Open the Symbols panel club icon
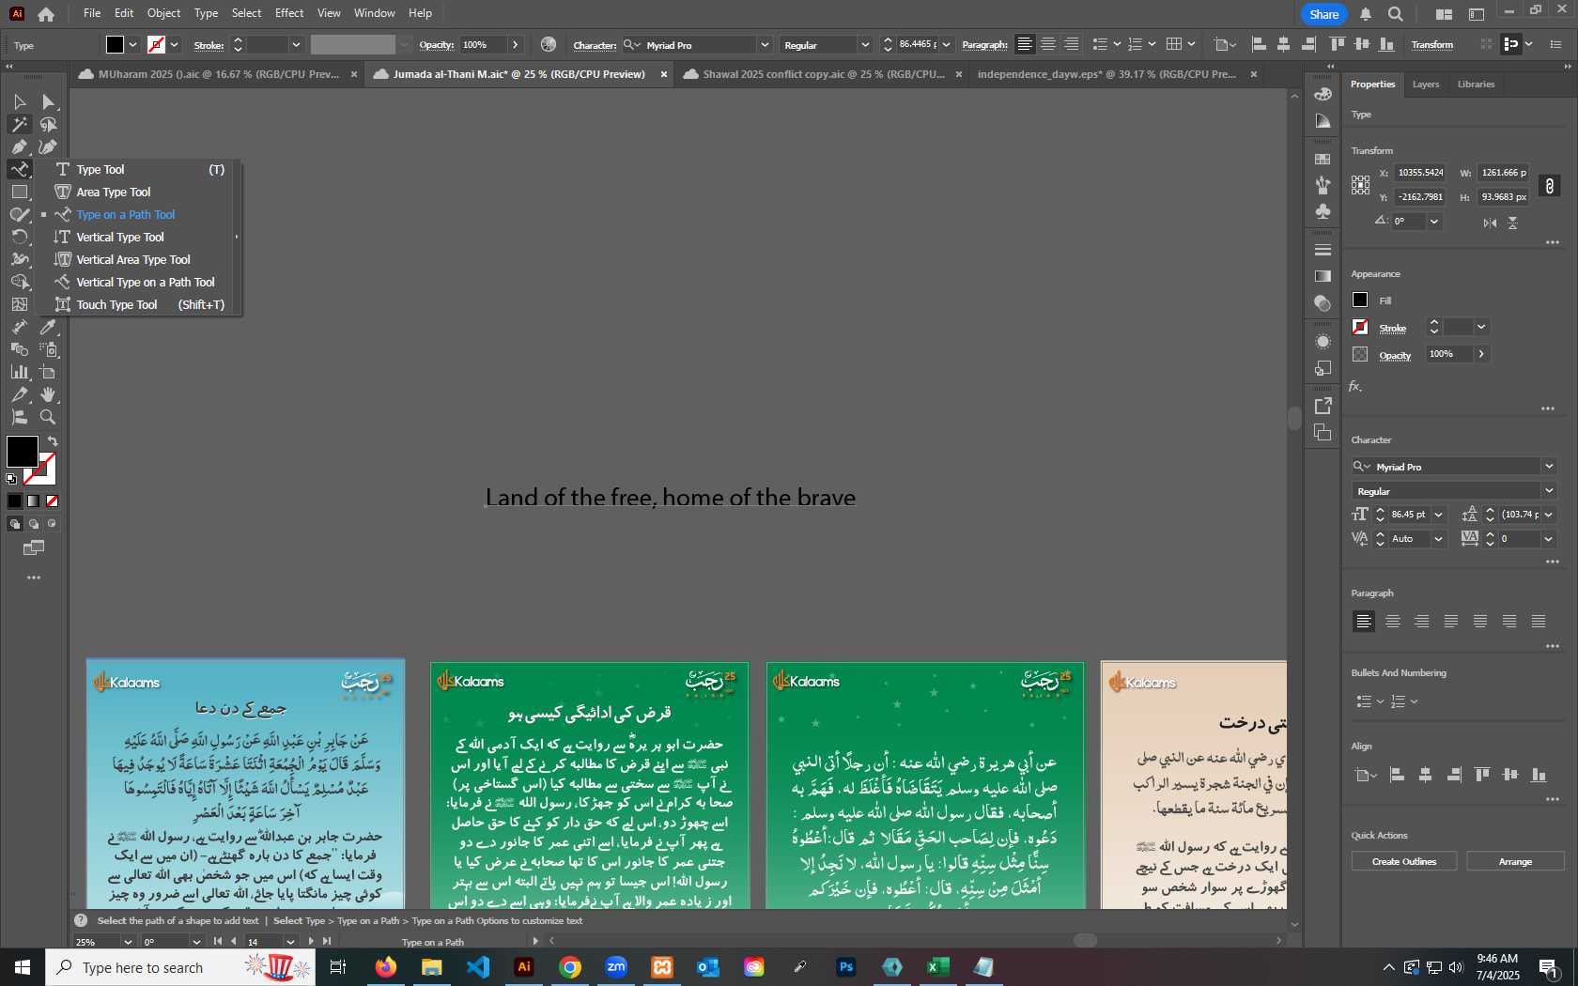This screenshot has height=986, width=1578. (1323, 211)
